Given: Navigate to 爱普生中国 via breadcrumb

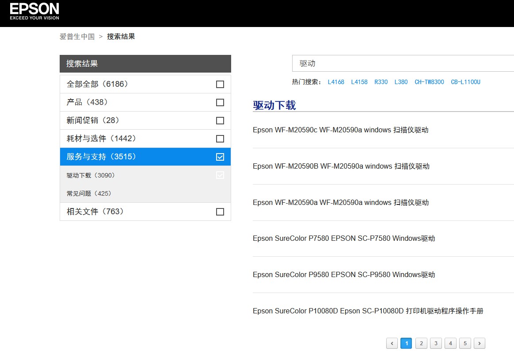Looking at the screenshot, I should pyautogui.click(x=77, y=36).
